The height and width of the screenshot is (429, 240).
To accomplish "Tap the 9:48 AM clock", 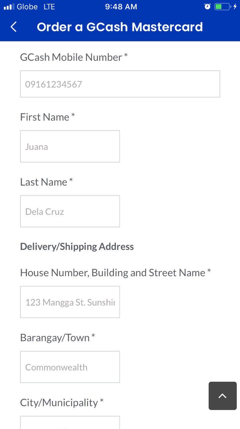I will click(x=121, y=7).
